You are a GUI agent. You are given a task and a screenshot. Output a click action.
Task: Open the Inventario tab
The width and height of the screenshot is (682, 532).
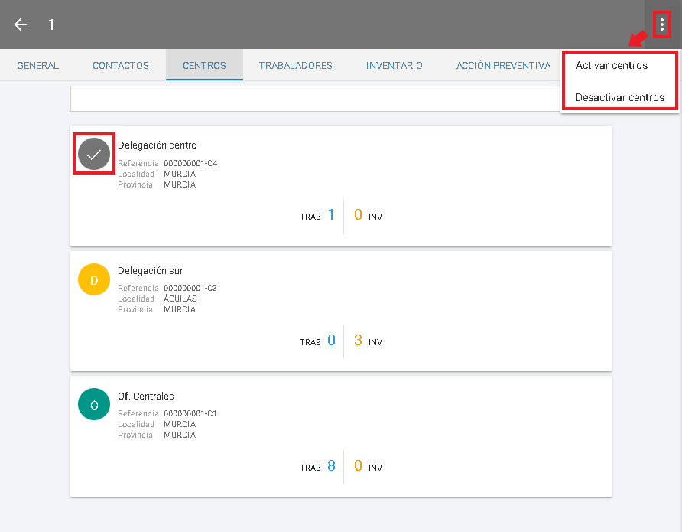point(394,66)
